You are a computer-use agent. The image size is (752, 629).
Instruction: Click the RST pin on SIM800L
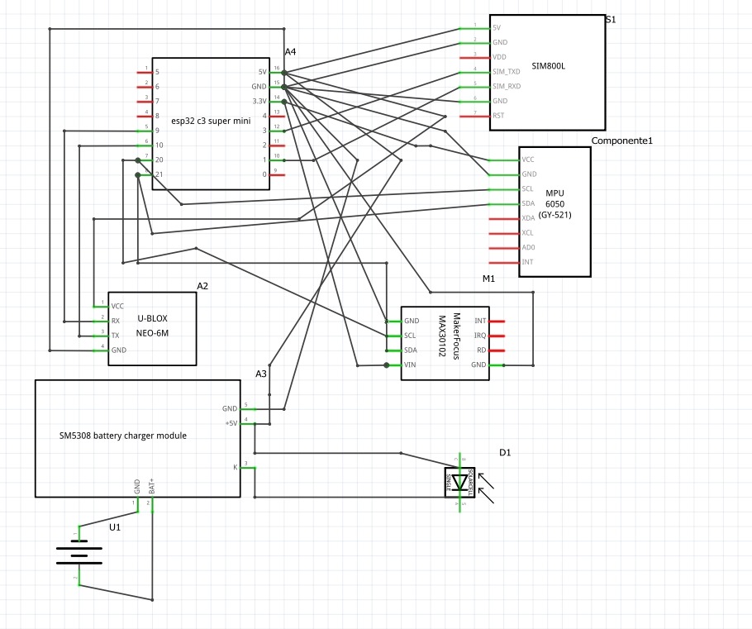(475, 116)
